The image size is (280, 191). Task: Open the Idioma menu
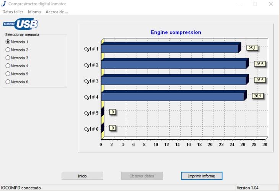click(34, 12)
